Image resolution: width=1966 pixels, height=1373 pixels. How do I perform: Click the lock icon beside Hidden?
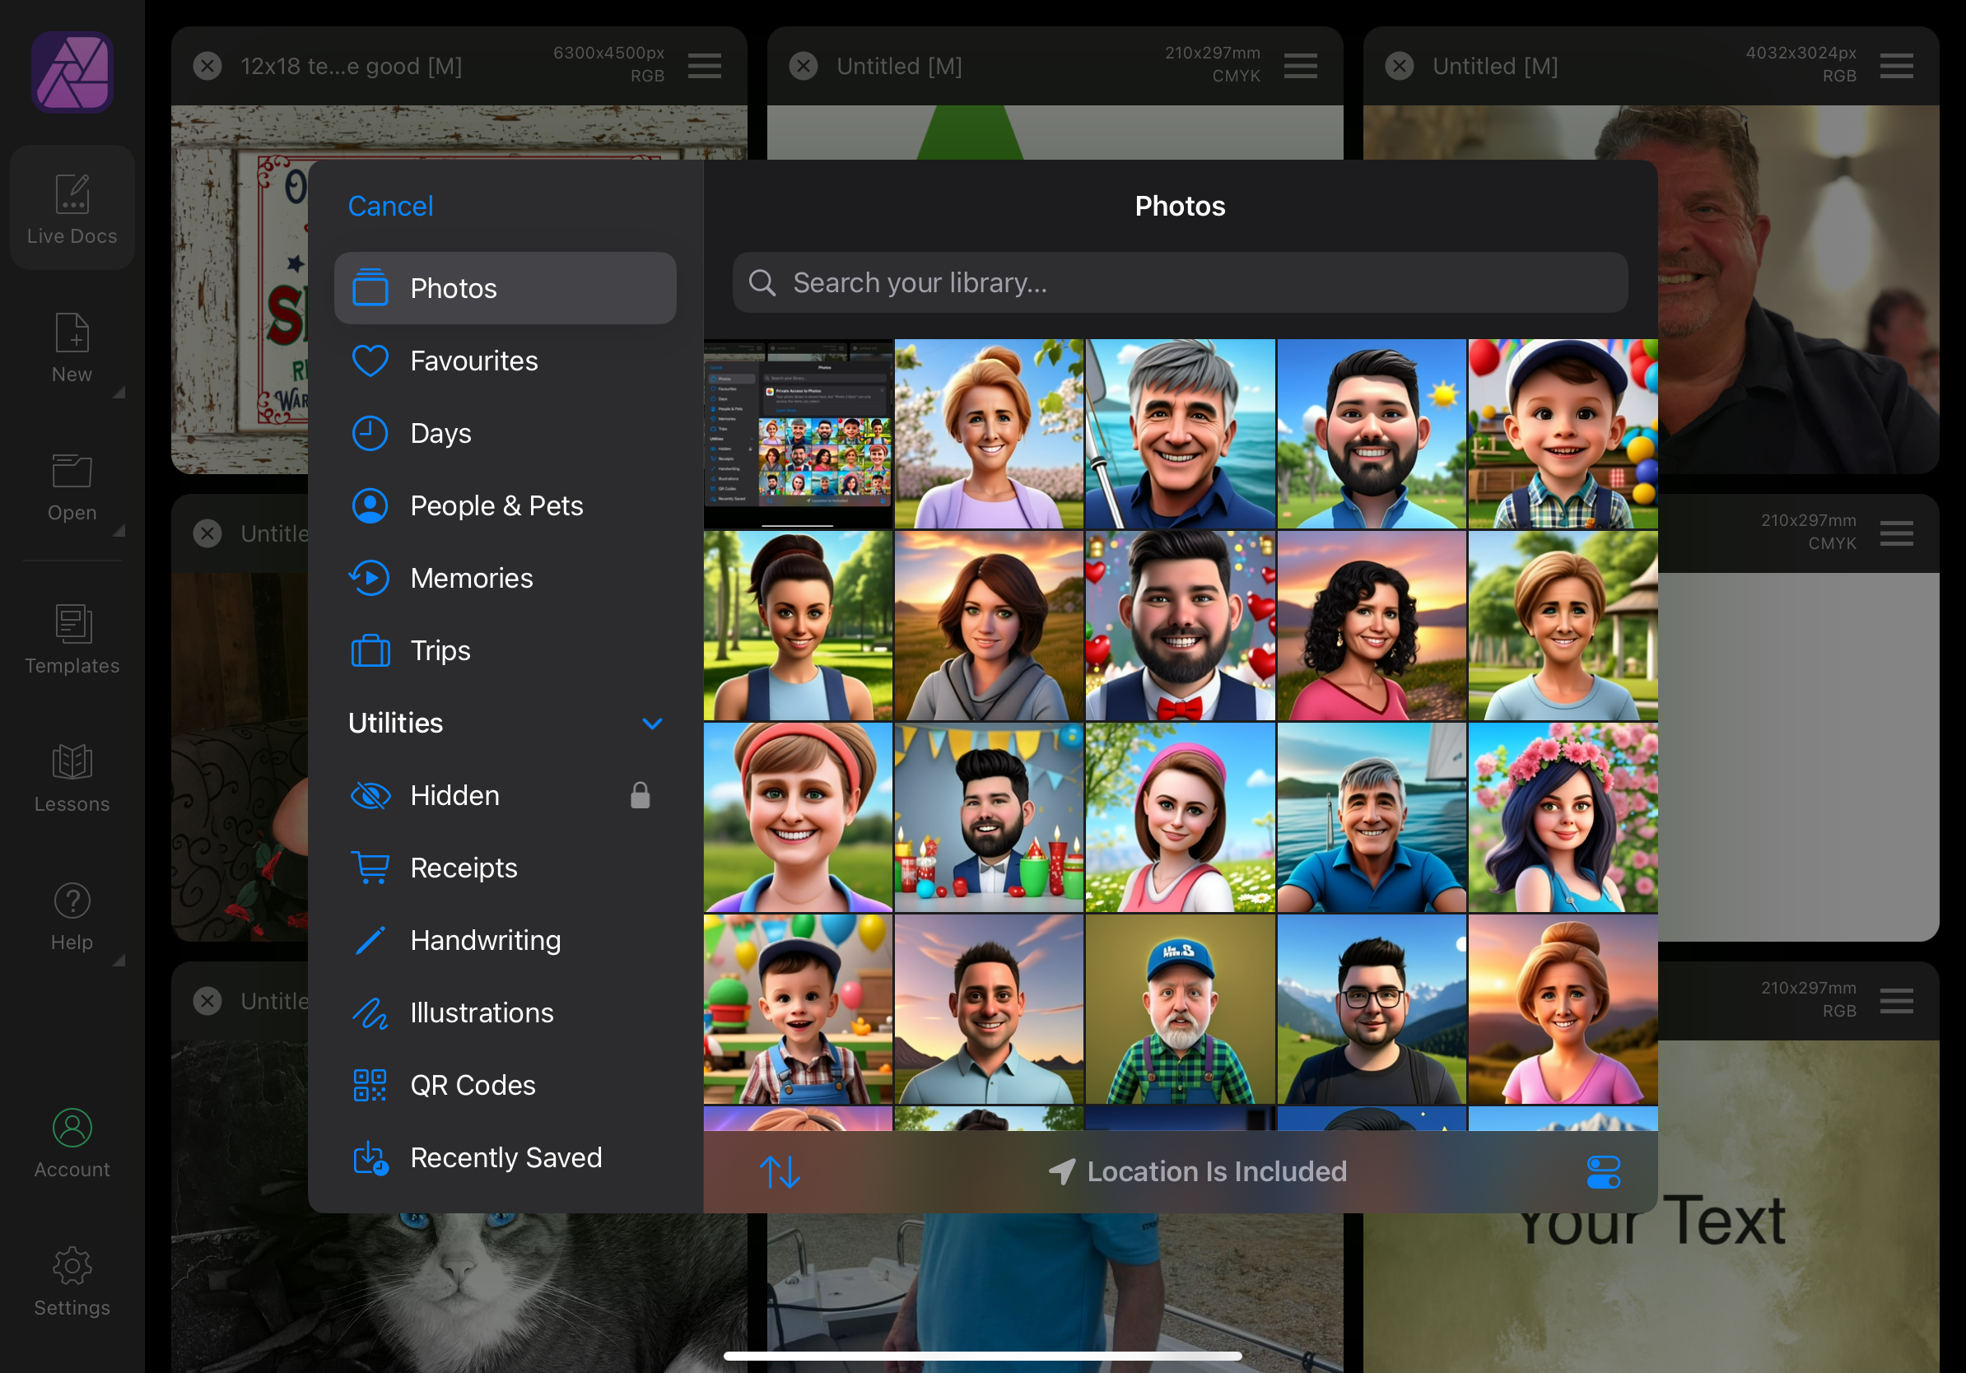click(x=641, y=795)
